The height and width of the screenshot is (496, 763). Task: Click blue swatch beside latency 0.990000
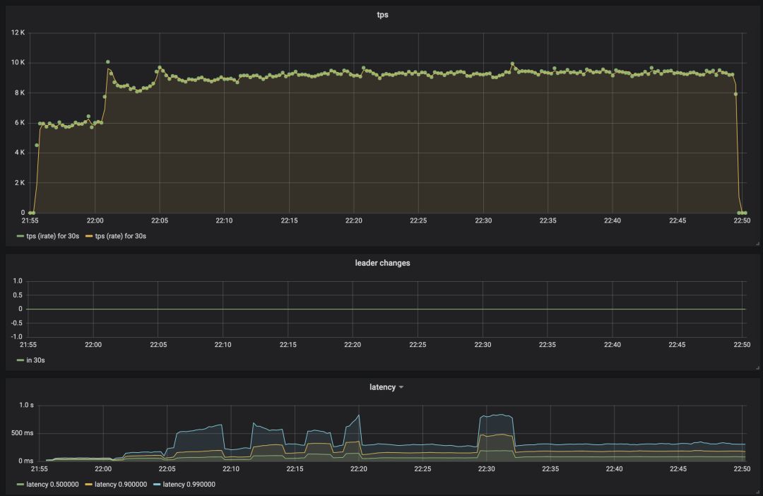(x=157, y=485)
